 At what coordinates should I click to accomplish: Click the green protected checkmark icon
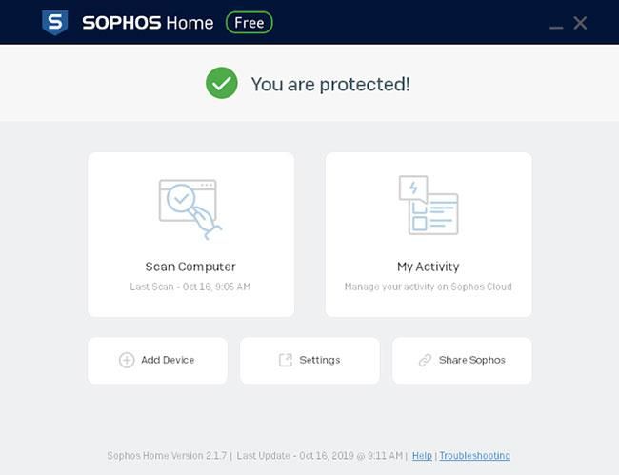point(222,83)
